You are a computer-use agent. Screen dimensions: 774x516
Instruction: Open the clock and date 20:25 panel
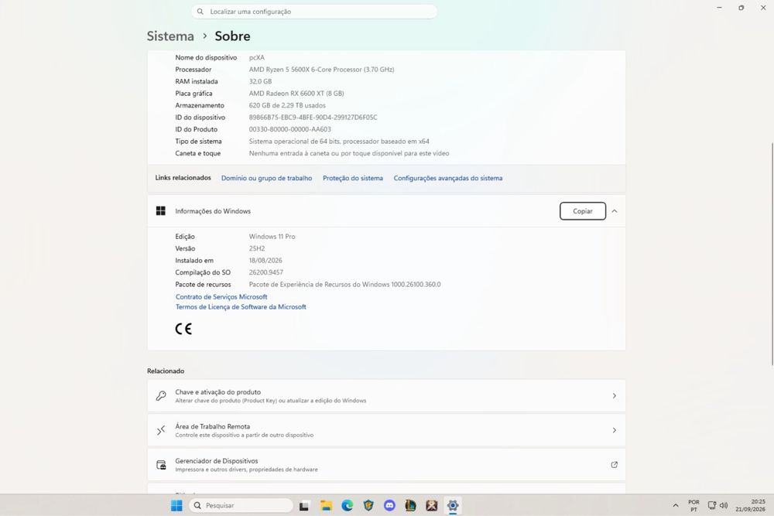point(750,505)
